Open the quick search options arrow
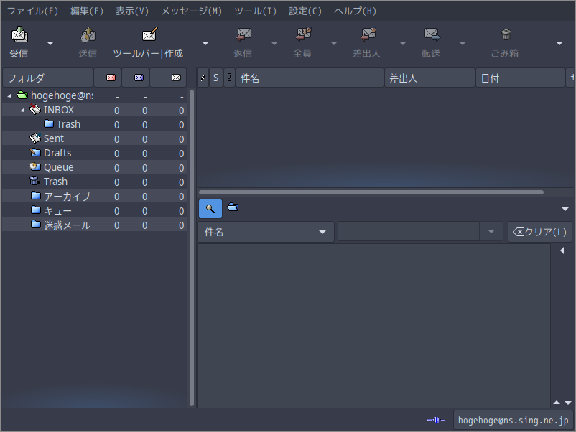The width and height of the screenshot is (576, 432). tap(565, 210)
